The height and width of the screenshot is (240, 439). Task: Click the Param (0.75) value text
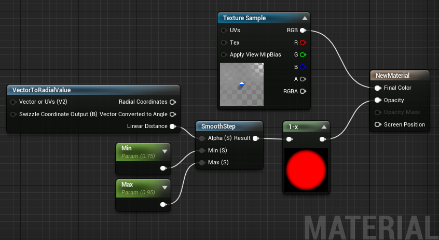pos(138,156)
